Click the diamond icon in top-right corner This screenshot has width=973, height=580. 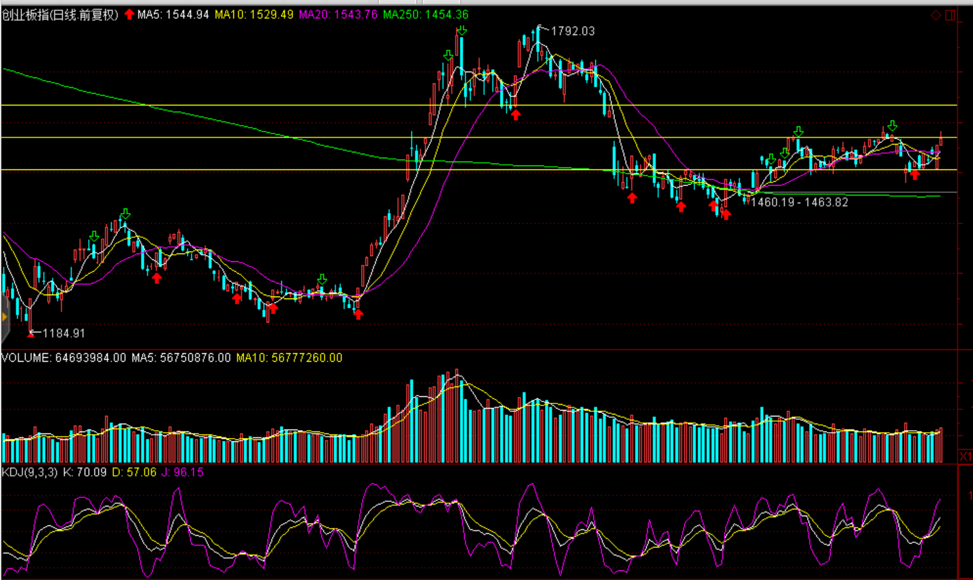tap(936, 15)
